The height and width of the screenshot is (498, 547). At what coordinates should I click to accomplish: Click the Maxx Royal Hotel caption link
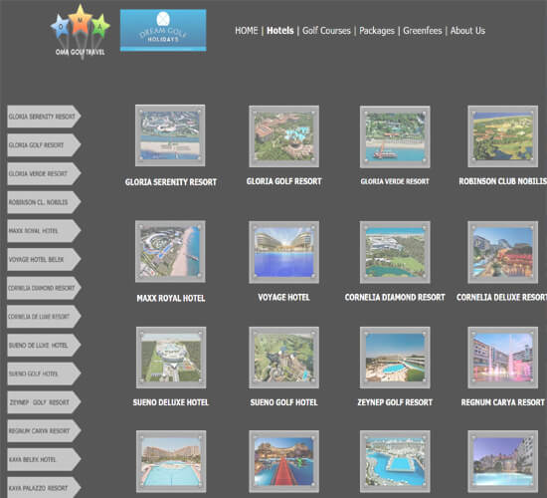point(171,298)
